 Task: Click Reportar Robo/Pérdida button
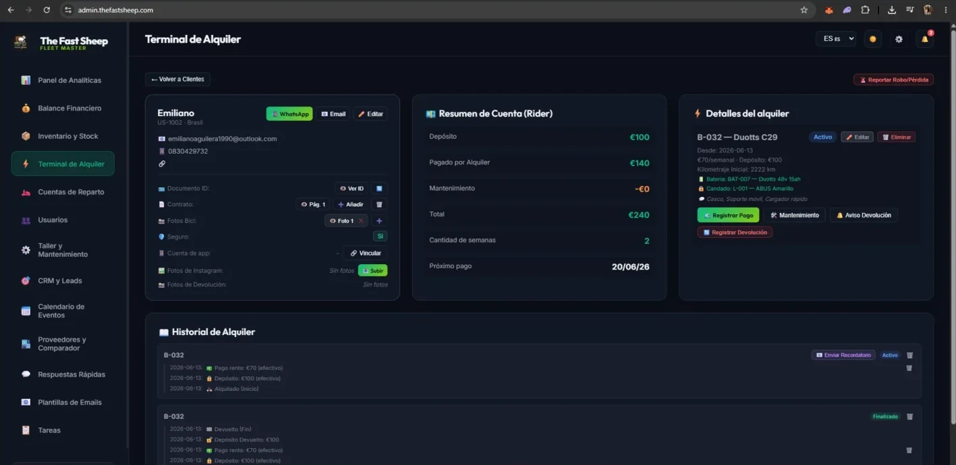[x=893, y=80]
